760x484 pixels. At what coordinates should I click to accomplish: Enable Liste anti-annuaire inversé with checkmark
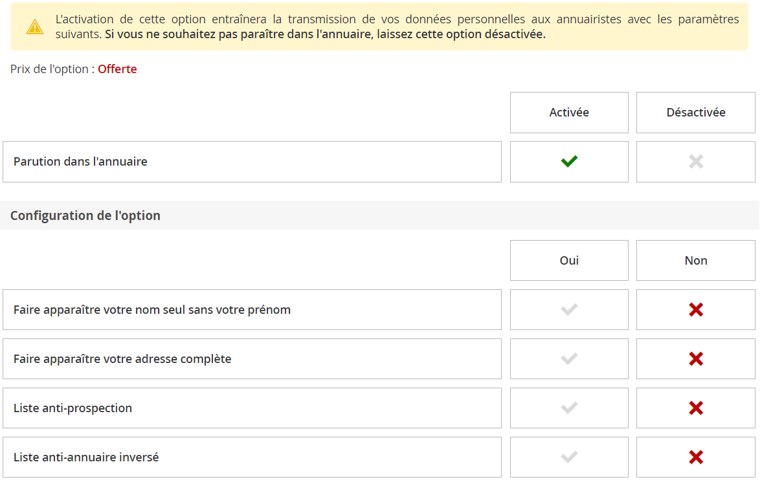[569, 457]
